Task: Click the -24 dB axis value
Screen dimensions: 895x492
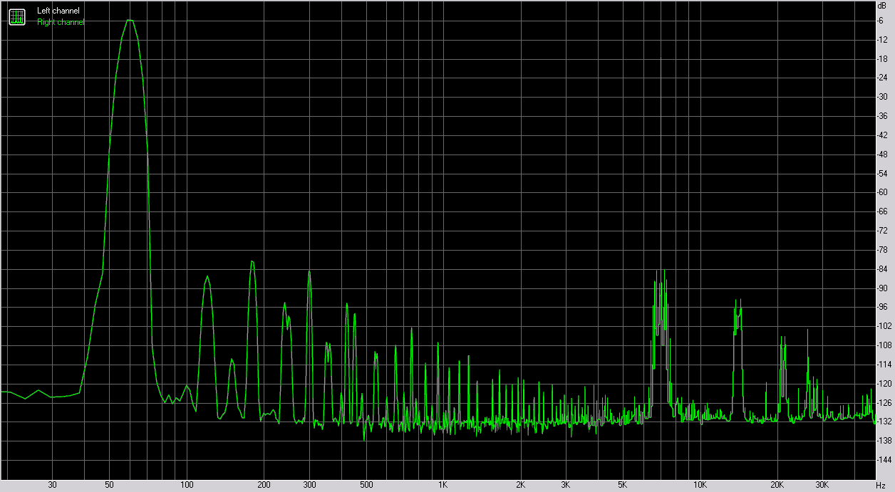Action: click(884, 78)
